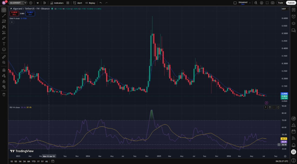The image size is (297, 164).
Task: Open the ALGOUSDT symbol search box
Action: (16, 3)
